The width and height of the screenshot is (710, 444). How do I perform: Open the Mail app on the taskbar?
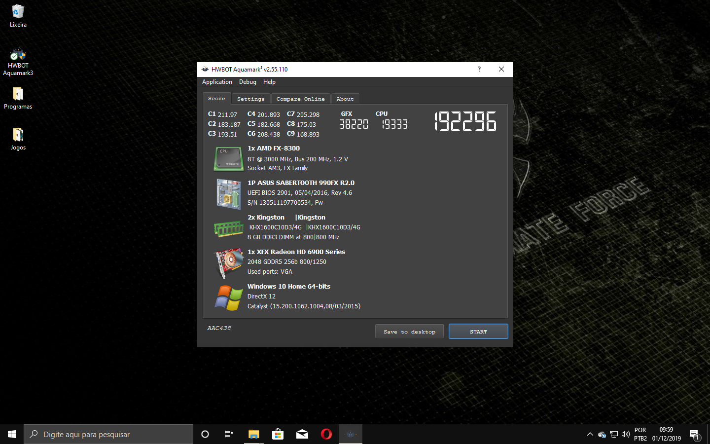[302, 434]
